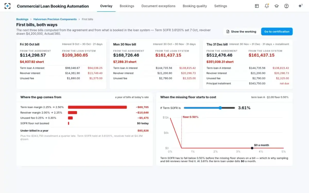Click the −$10,646 gap value
The height and width of the screenshot is (193, 309).
point(142,112)
